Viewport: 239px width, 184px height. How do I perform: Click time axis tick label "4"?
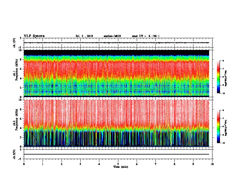point(99,164)
